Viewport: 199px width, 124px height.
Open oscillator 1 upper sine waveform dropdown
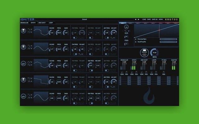tap(30, 29)
